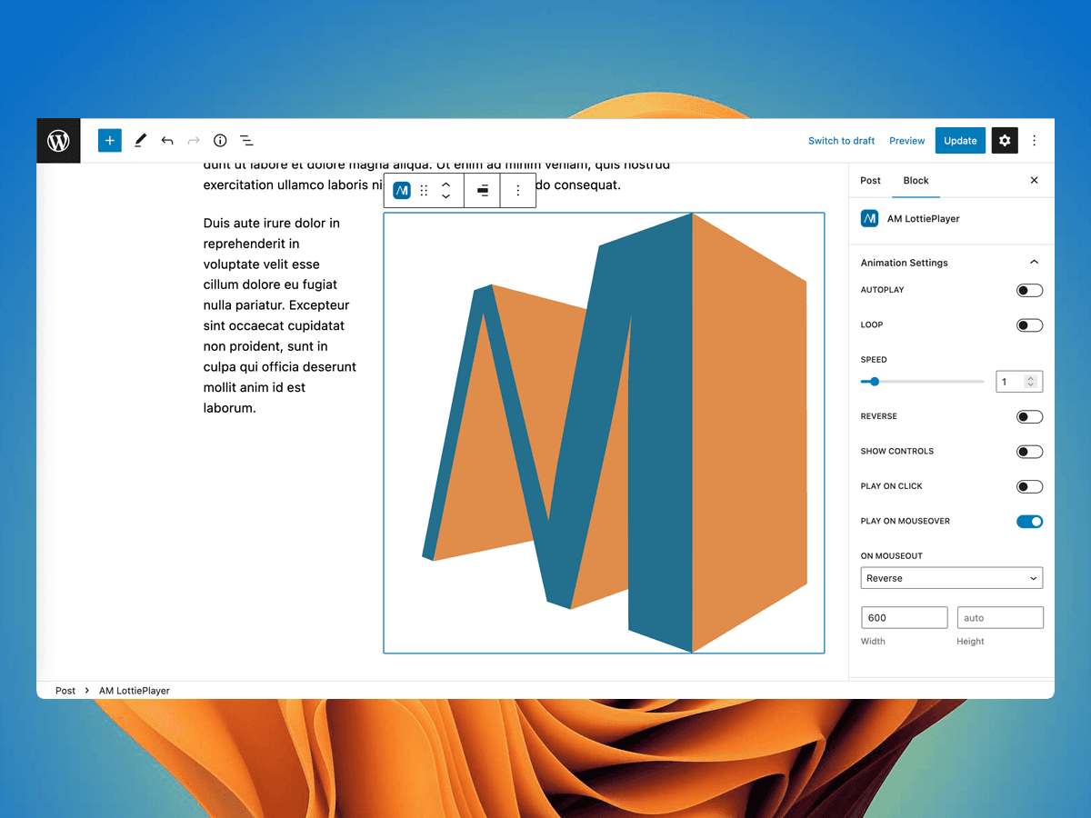Change block alignment in the toolbar
The image size is (1091, 818).
pyautogui.click(x=483, y=191)
